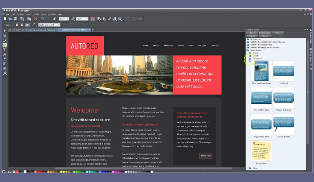Viewport: 314px width, 182px height.
Task: Click the Import button in Designs gallery
Action: click(x=252, y=36)
